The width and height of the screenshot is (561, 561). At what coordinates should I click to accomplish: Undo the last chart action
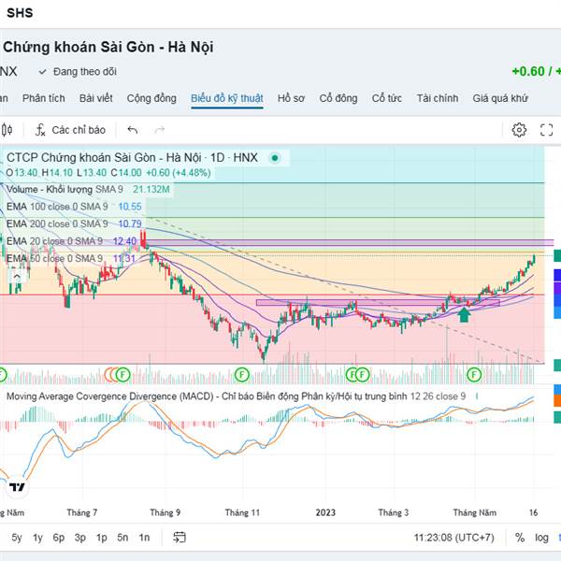click(133, 130)
